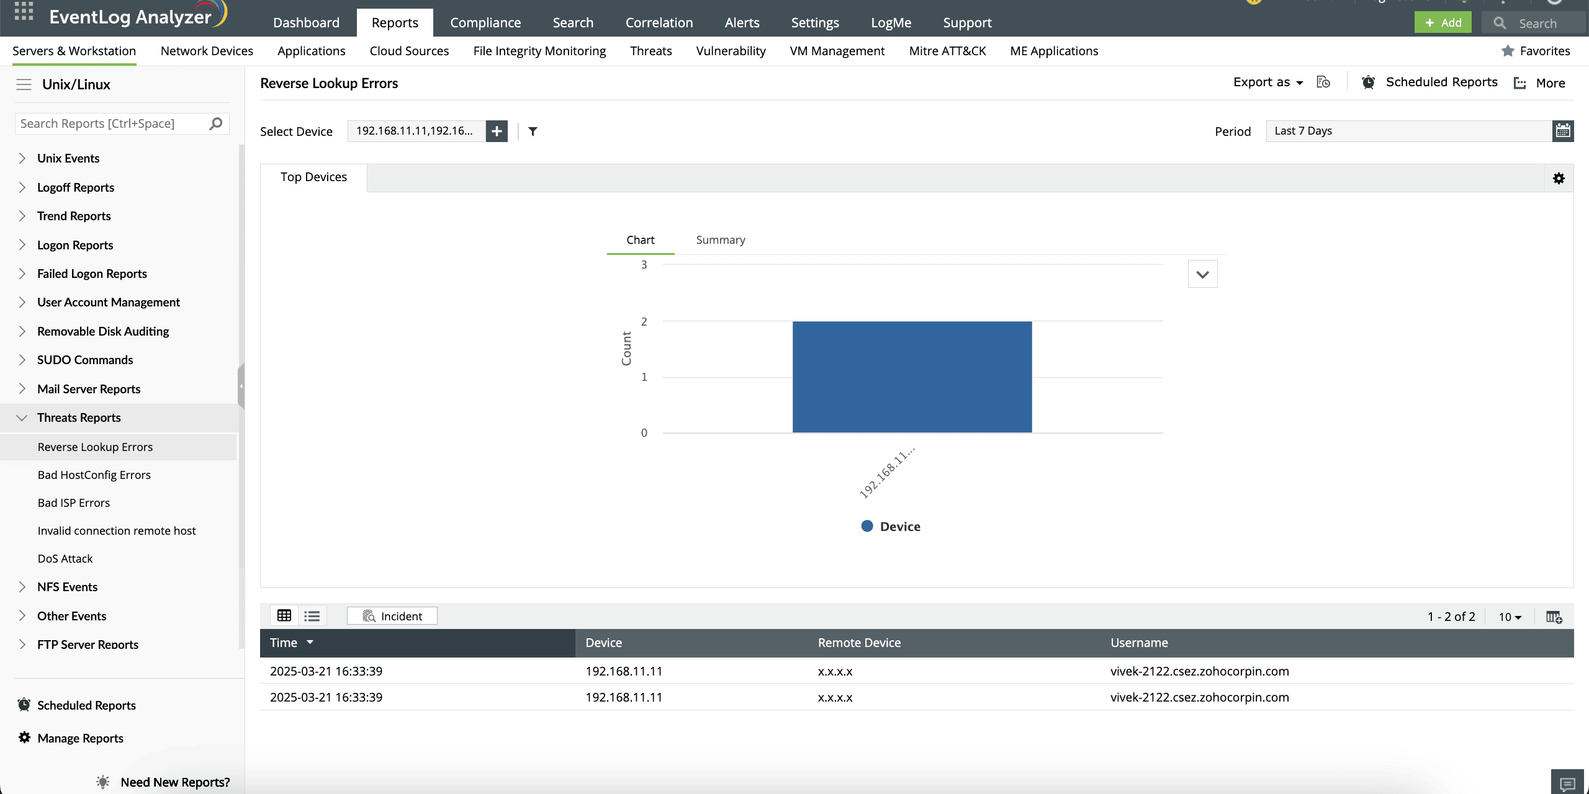Click the blue Device legend swatch
The height and width of the screenshot is (794, 1589).
(867, 526)
